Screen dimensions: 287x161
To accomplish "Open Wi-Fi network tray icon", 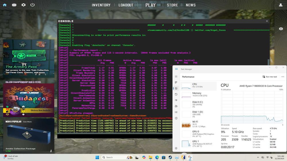I will [267, 157].
